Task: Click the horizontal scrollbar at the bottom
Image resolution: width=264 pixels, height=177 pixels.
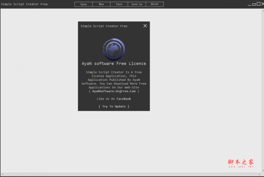Action: (x=132, y=174)
